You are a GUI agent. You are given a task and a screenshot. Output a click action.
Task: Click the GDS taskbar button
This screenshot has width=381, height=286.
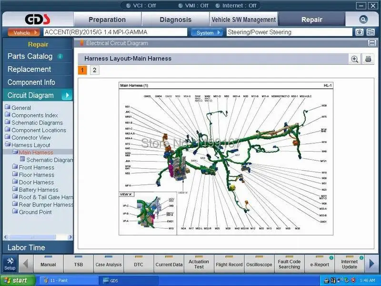(x=128, y=280)
